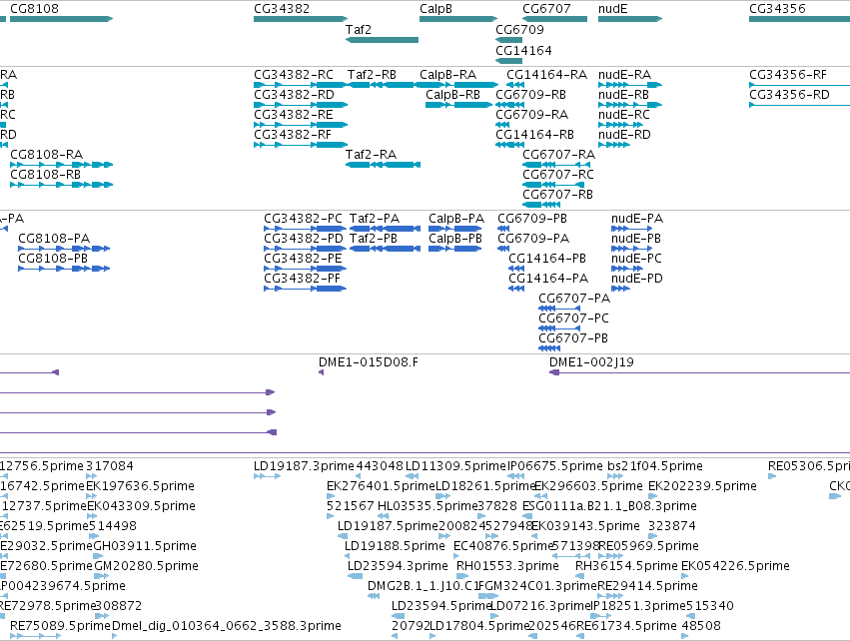Click the nudE-PD protein
The image size is (850, 641).
tap(637, 279)
